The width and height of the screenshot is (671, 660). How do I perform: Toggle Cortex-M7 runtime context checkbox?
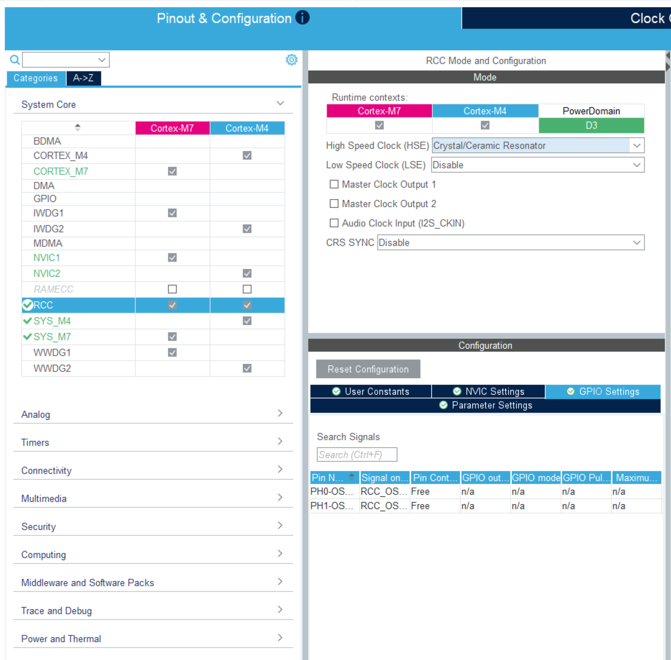tap(380, 125)
